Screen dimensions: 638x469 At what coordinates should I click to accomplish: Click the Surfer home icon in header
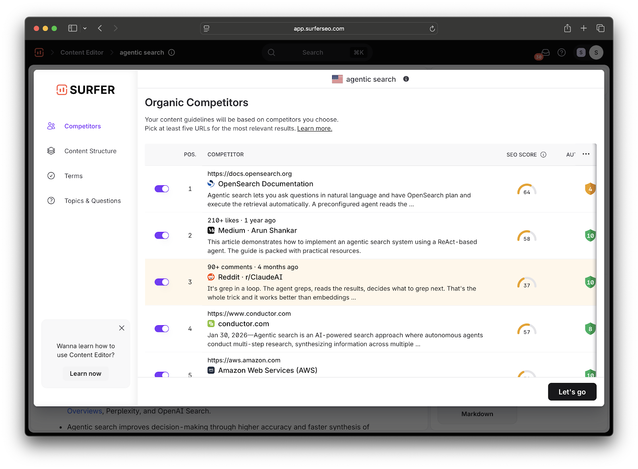pyautogui.click(x=39, y=52)
